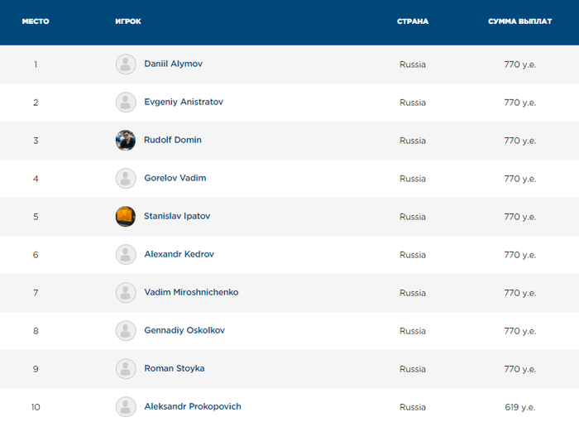Image resolution: width=579 pixels, height=422 pixels.
Task: Click Gorelov Vadim's default avatar icon
Action: tap(126, 179)
